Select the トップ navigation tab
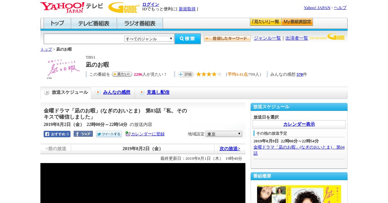388x203 pixels. point(57,24)
